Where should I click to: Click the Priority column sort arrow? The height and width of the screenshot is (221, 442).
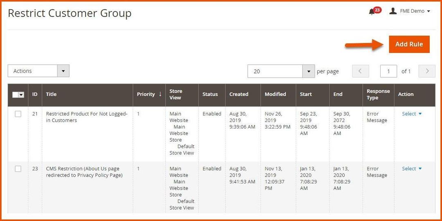pyautogui.click(x=160, y=94)
